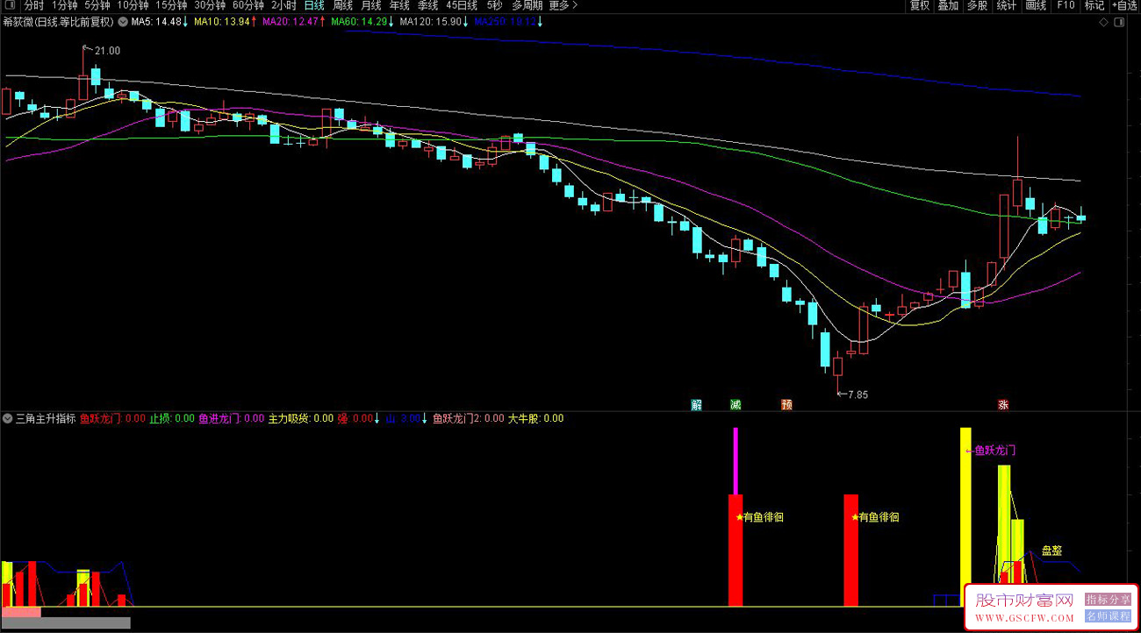Click the MA20: 12.47 label
This screenshot has width=1141, height=633.
coord(290,22)
